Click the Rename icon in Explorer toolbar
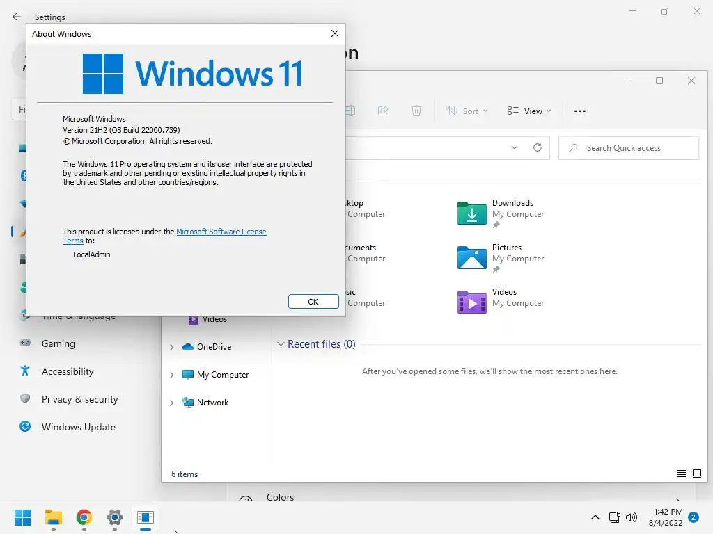713x534 pixels. point(350,111)
